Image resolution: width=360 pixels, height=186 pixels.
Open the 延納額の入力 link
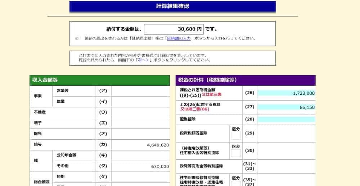click(x=179, y=38)
